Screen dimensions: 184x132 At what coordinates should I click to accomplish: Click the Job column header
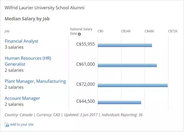tap(7, 31)
